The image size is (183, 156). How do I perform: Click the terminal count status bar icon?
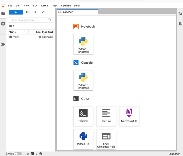(32, 154)
